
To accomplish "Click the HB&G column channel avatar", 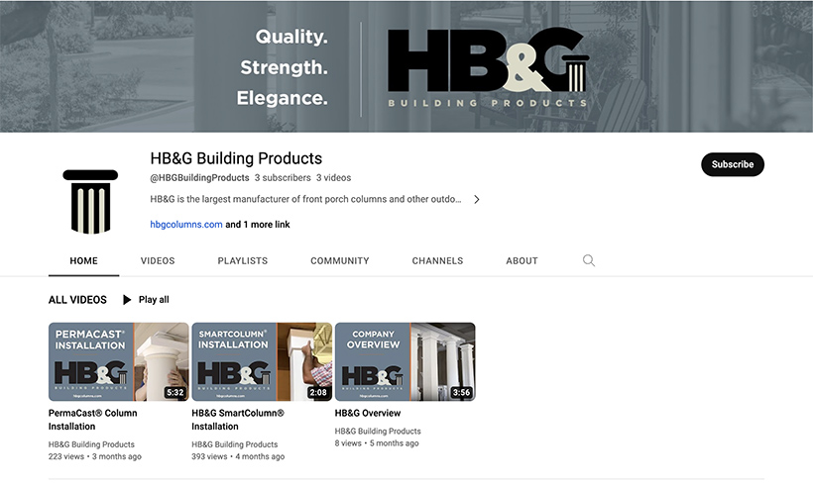I will tap(90, 201).
